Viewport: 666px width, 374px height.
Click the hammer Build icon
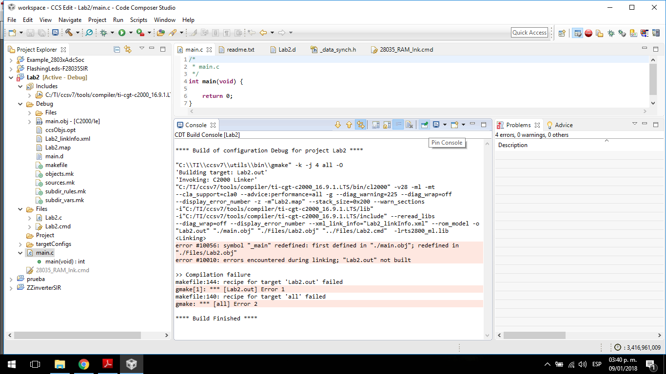69,33
